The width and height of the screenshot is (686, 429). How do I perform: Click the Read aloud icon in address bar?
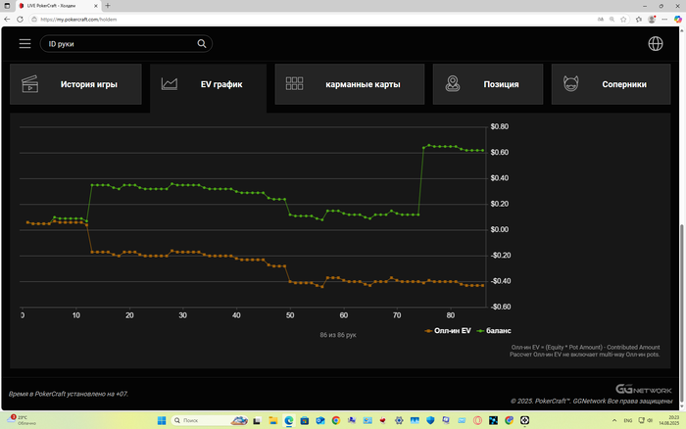click(601, 20)
